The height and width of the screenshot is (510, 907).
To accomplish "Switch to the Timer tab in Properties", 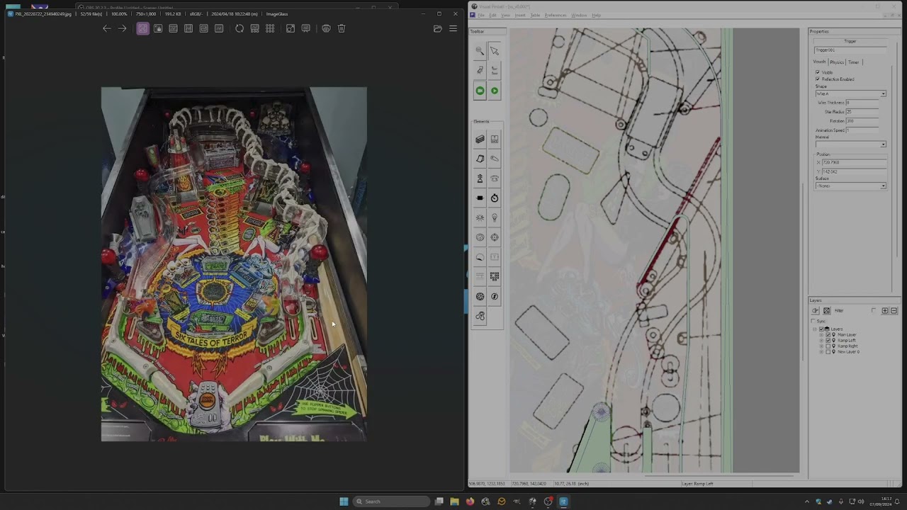I will (x=854, y=62).
